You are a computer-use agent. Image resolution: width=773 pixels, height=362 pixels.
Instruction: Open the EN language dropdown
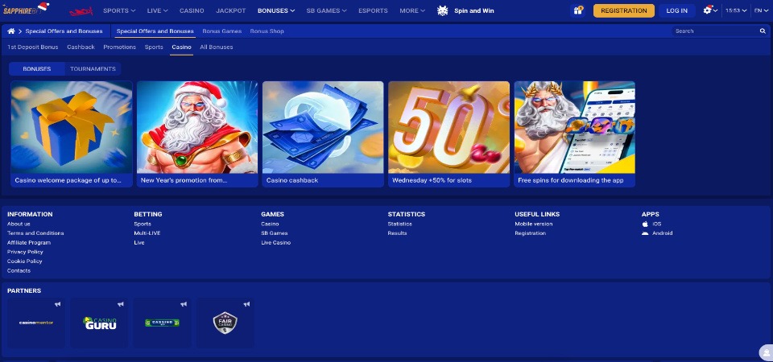(x=761, y=10)
